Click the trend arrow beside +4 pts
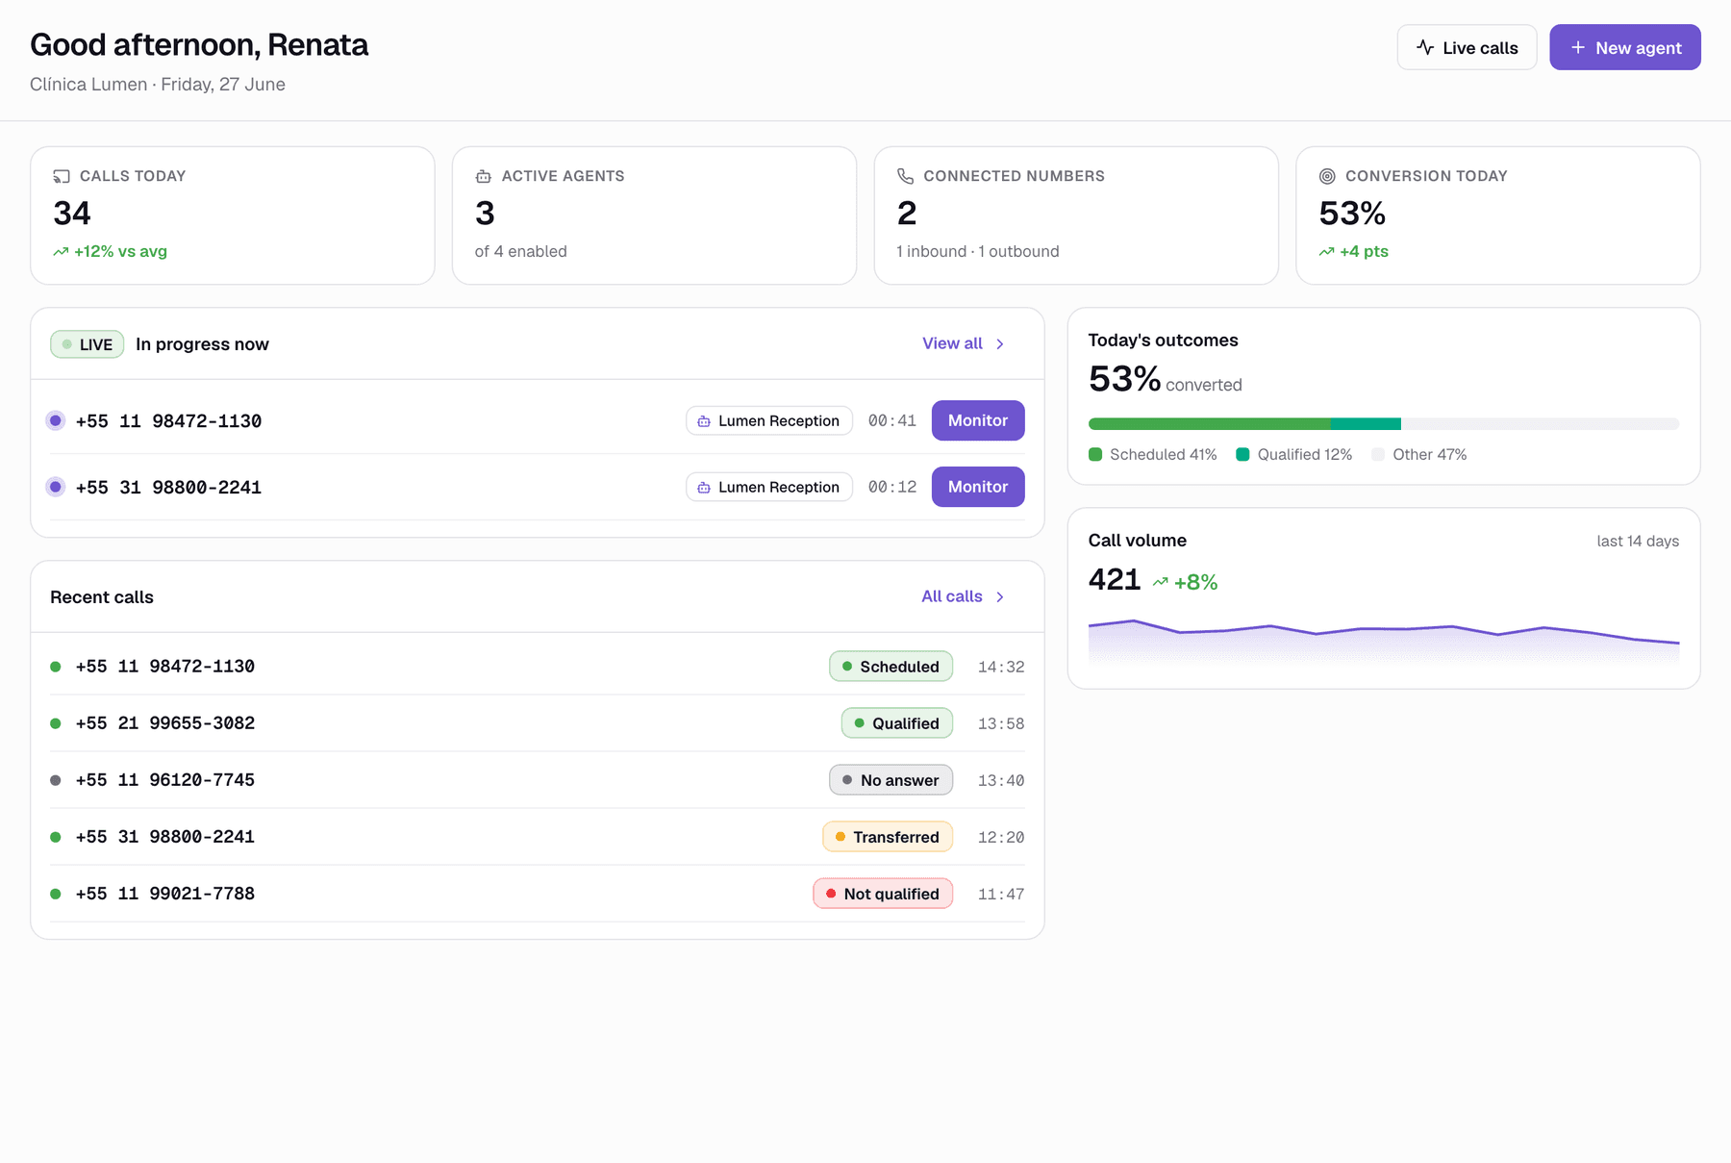Screen dimensions: 1731x1163 coord(1327,252)
